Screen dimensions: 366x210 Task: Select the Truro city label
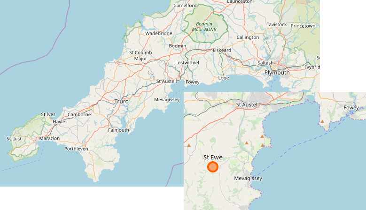click(121, 102)
